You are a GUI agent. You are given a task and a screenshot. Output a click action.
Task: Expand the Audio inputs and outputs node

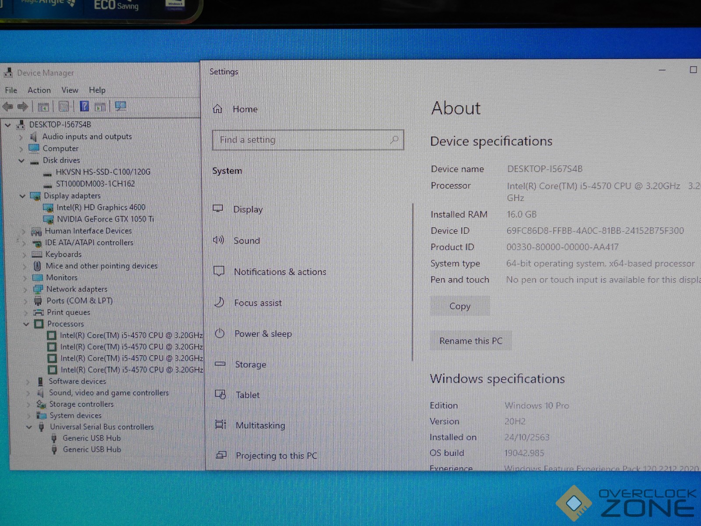coord(21,137)
